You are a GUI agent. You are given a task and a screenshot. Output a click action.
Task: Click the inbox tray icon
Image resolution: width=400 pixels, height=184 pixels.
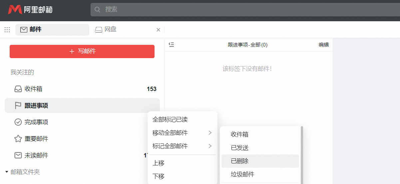point(18,89)
